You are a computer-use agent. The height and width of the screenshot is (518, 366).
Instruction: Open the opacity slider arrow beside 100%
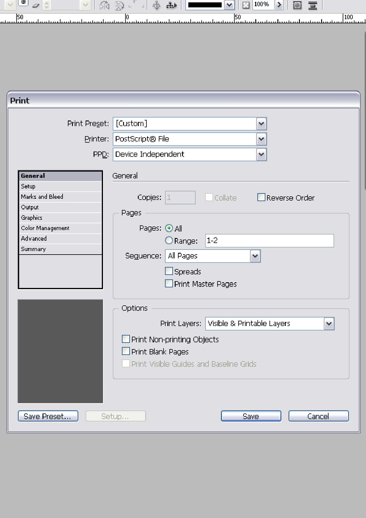[279, 5]
